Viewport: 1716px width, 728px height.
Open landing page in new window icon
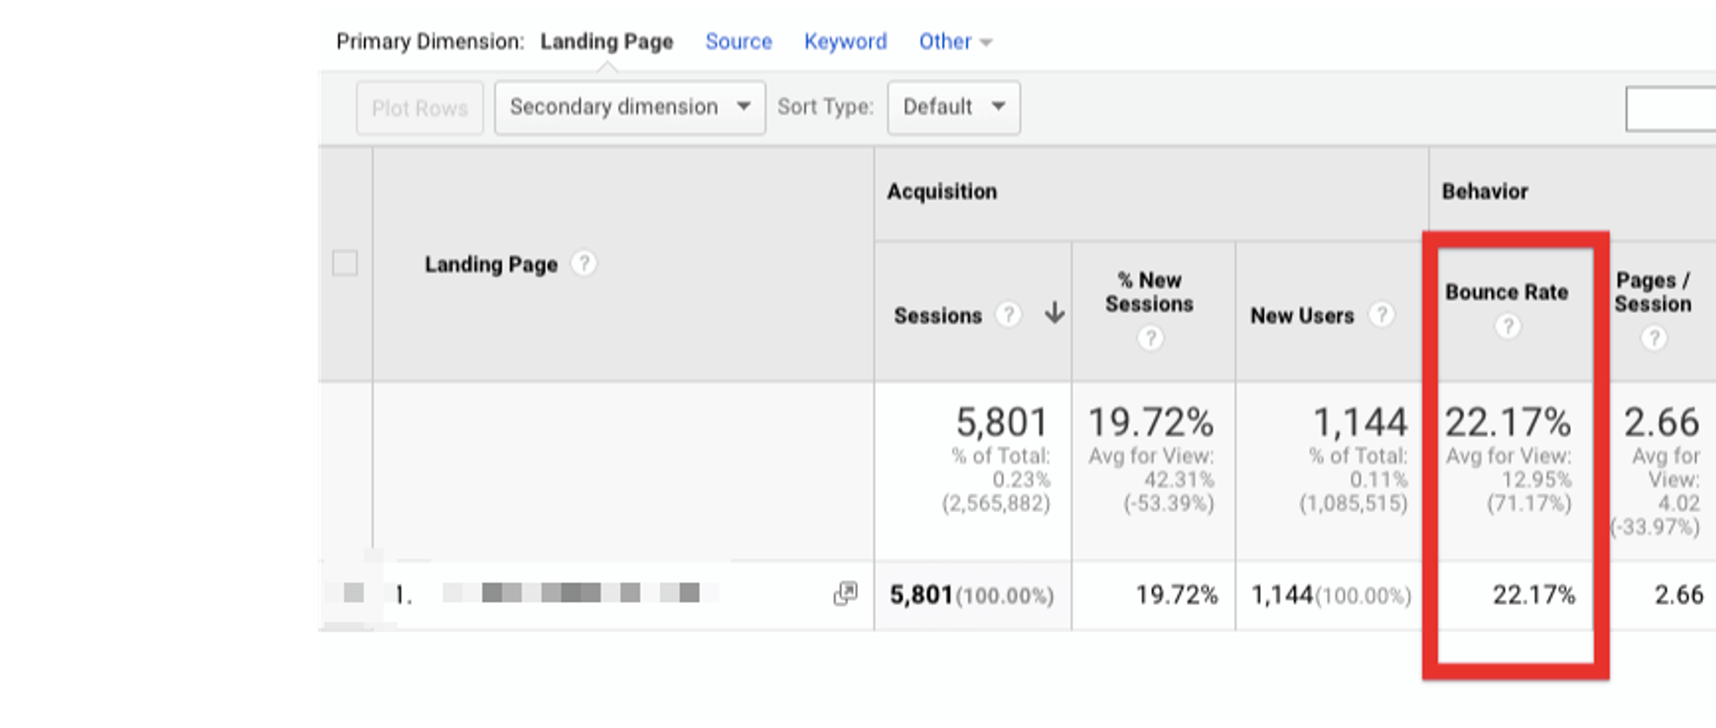pos(845,593)
